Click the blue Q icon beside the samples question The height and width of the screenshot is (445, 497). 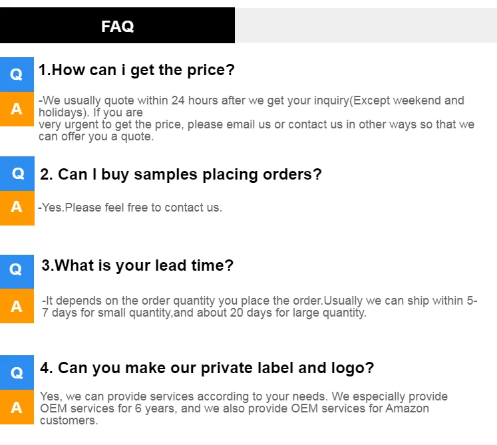tap(18, 174)
